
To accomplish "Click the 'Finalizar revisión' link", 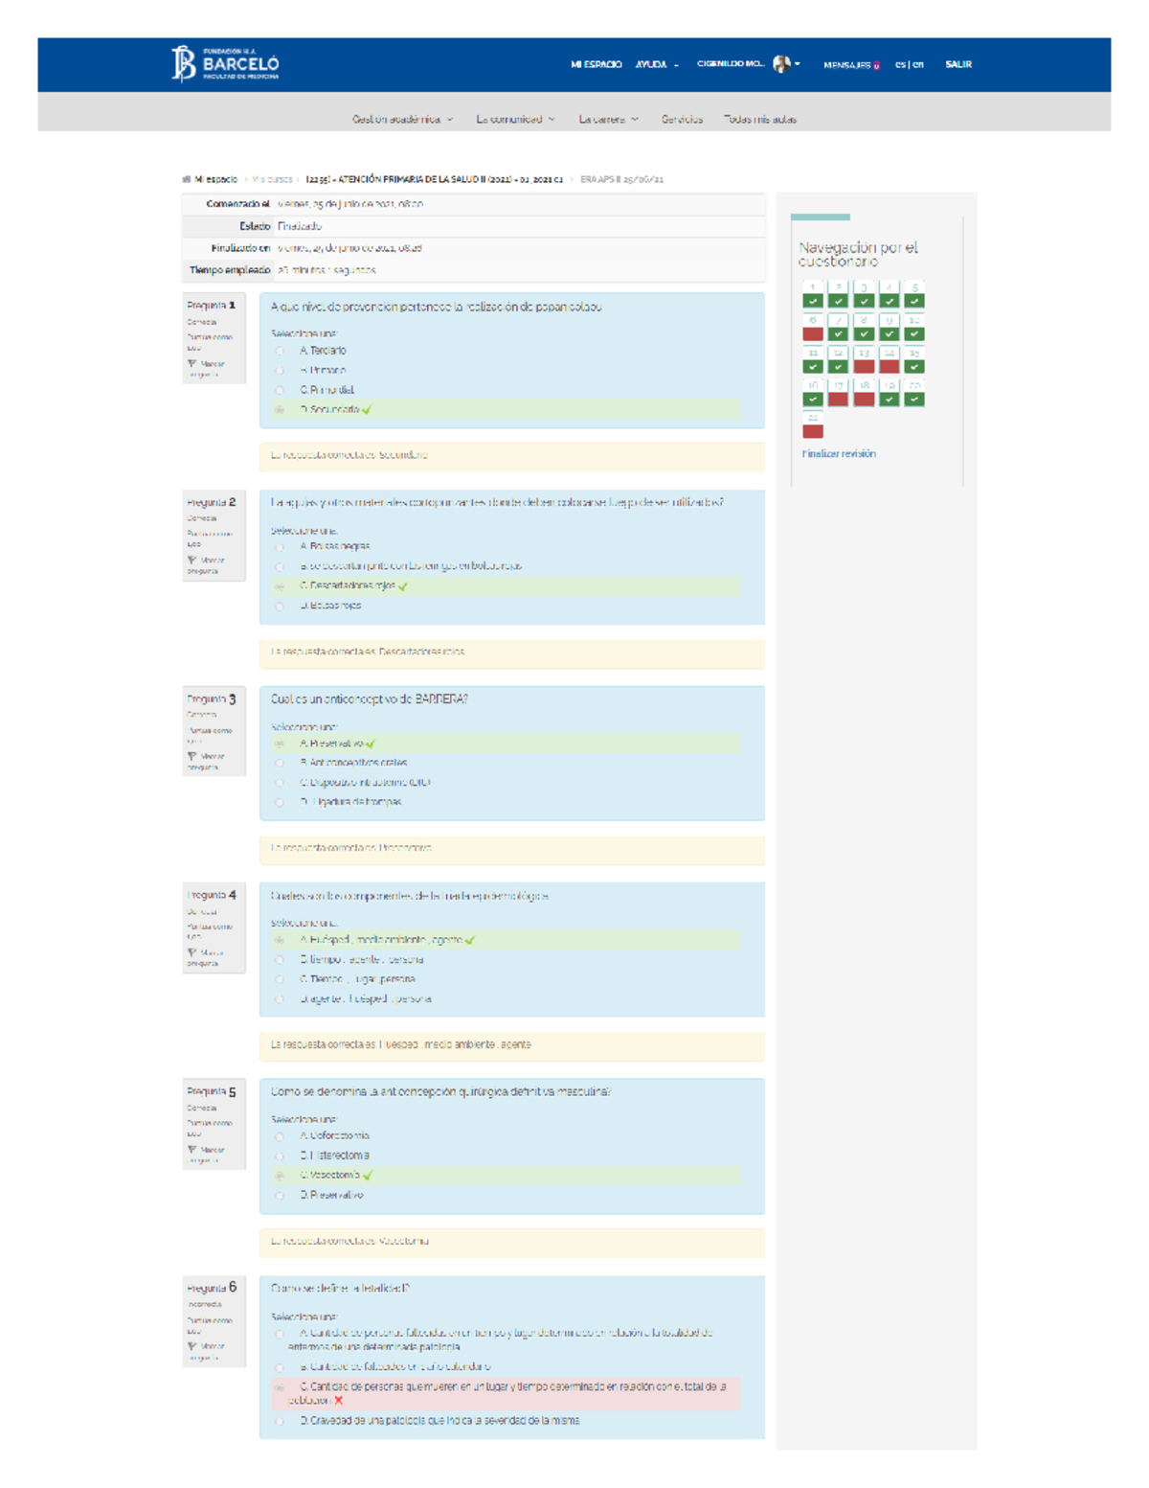I will 839,454.
